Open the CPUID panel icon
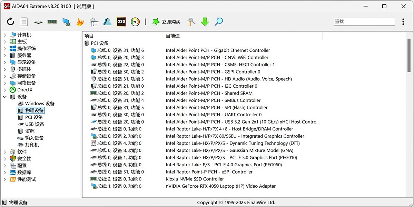414x207 pixels. click(38, 21)
